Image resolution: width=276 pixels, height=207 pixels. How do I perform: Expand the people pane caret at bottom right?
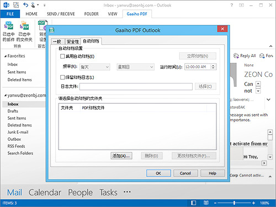[x=270, y=176]
